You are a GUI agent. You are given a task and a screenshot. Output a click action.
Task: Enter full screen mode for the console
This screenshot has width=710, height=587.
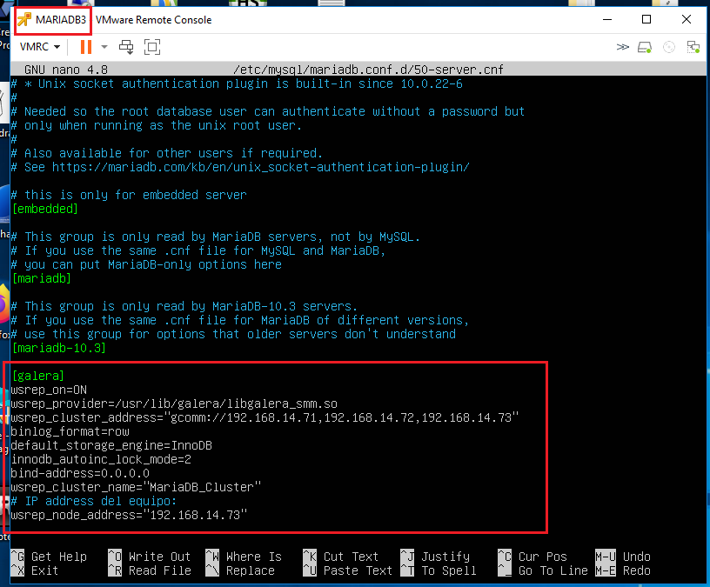(x=152, y=47)
